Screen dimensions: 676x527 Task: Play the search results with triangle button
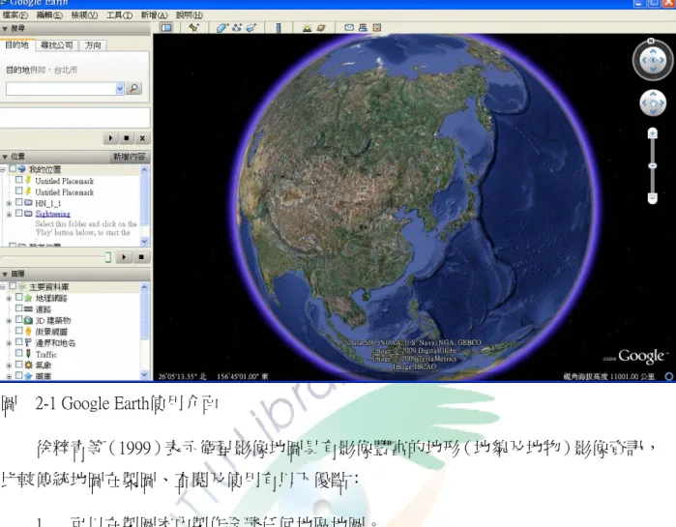tap(110, 138)
